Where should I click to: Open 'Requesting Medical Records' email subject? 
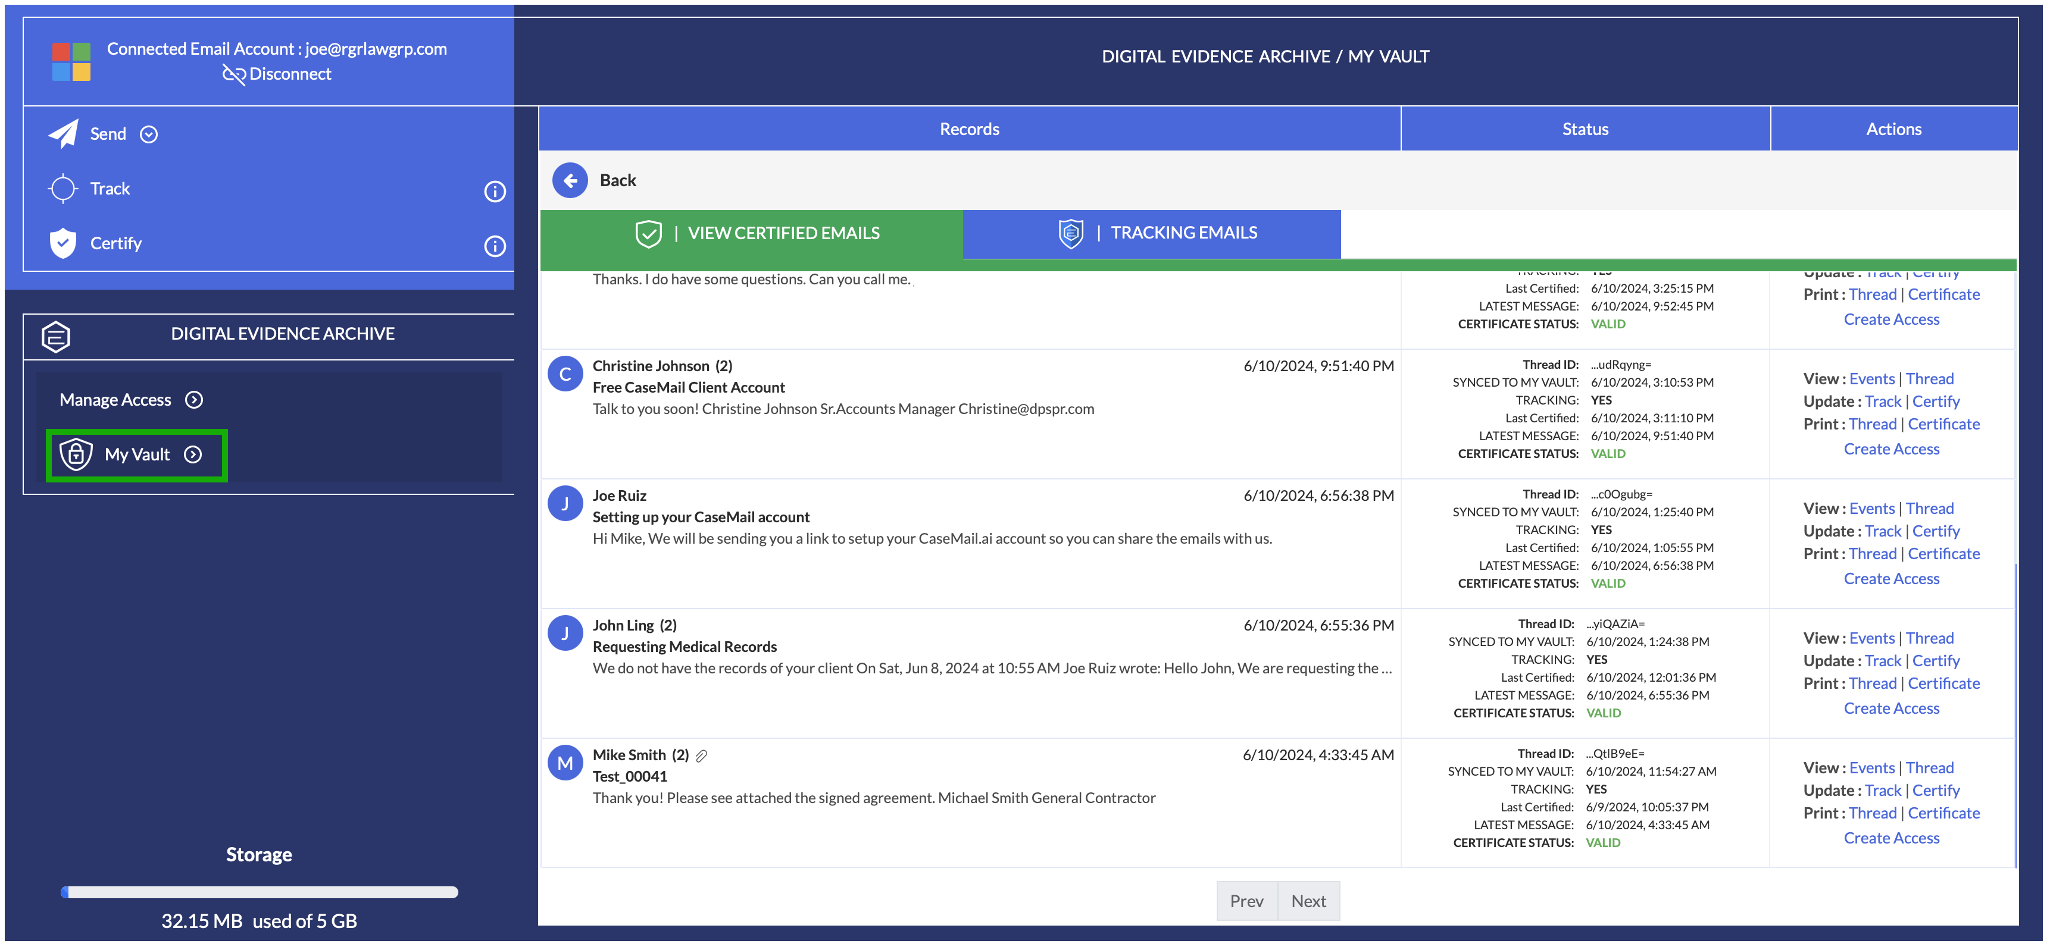pyautogui.click(x=685, y=647)
